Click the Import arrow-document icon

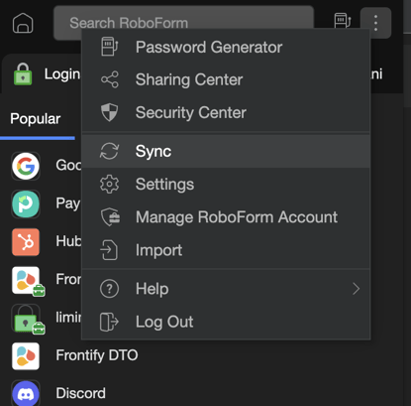[x=109, y=250]
